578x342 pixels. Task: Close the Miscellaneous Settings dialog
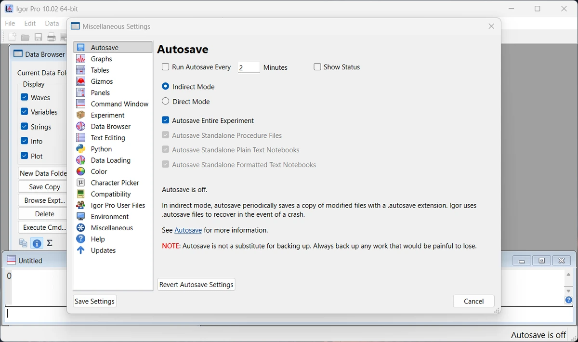(x=491, y=26)
